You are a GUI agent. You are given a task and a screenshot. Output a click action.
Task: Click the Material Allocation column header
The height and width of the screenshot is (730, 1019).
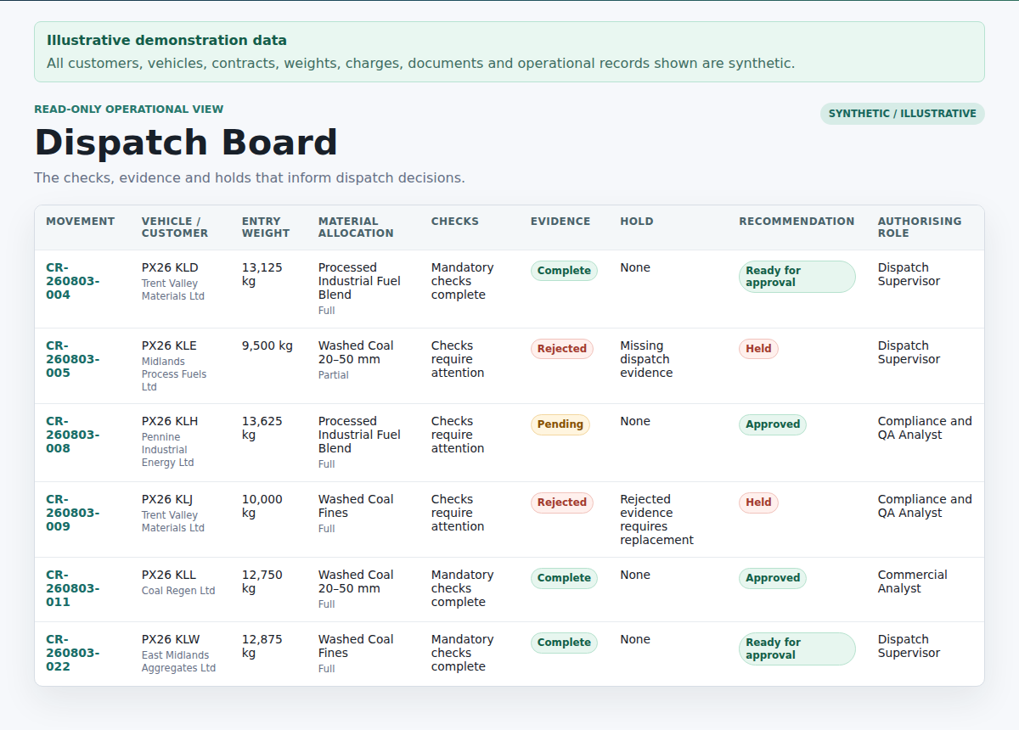(x=356, y=227)
